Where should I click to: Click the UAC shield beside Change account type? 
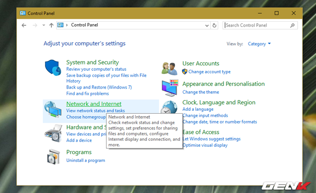(x=185, y=71)
